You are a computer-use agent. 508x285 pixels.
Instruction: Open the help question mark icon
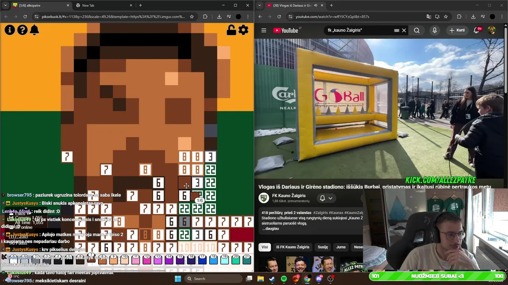(22, 30)
